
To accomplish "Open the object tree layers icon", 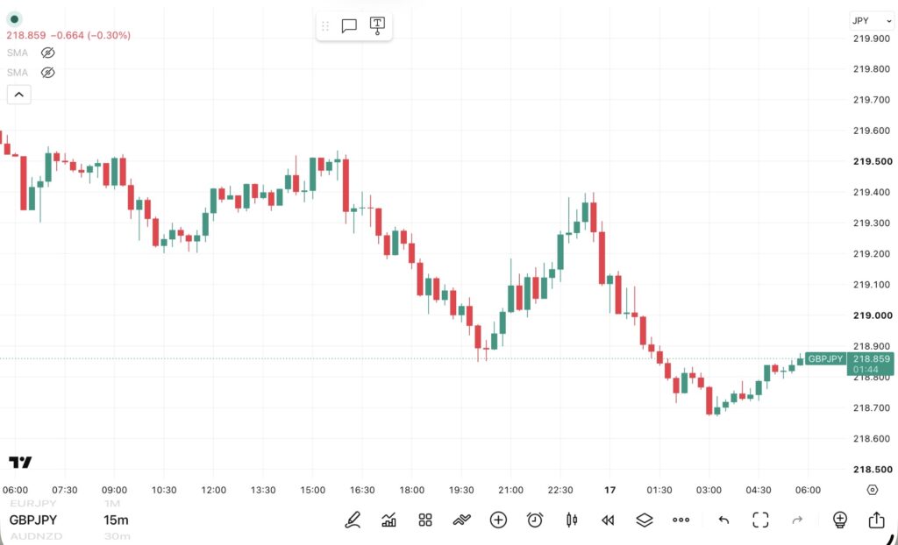I will 645,520.
